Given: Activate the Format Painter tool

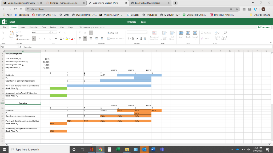Looking at the screenshot, I should 23,39.
